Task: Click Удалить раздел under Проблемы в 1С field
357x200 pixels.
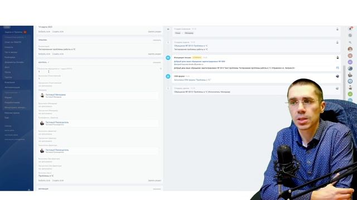Action: click(155, 181)
